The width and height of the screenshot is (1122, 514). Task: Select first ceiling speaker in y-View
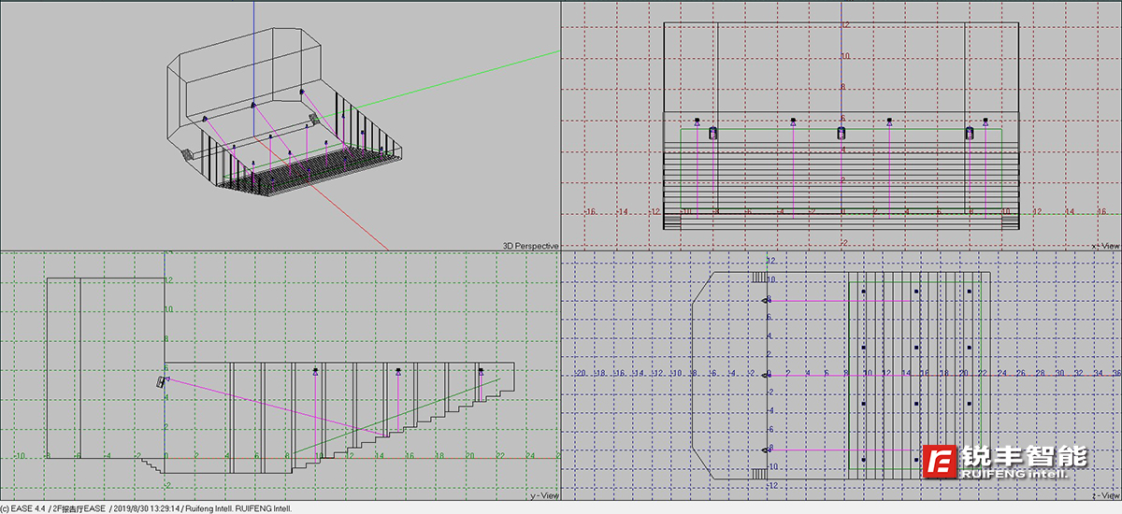click(316, 372)
